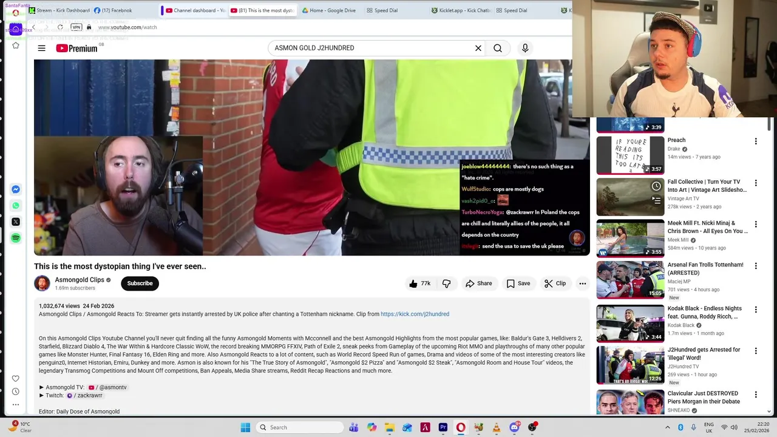The height and width of the screenshot is (437, 777).
Task: Open X (Twitter) in Opera sidebar
Action: tap(16, 222)
